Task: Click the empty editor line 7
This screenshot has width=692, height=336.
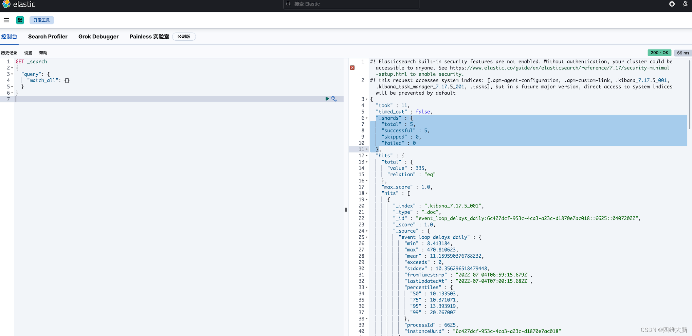Action: 179,99
